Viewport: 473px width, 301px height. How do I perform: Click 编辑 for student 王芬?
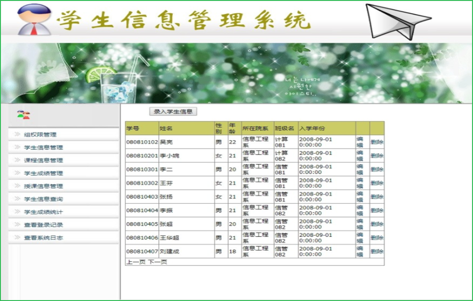coord(360,183)
